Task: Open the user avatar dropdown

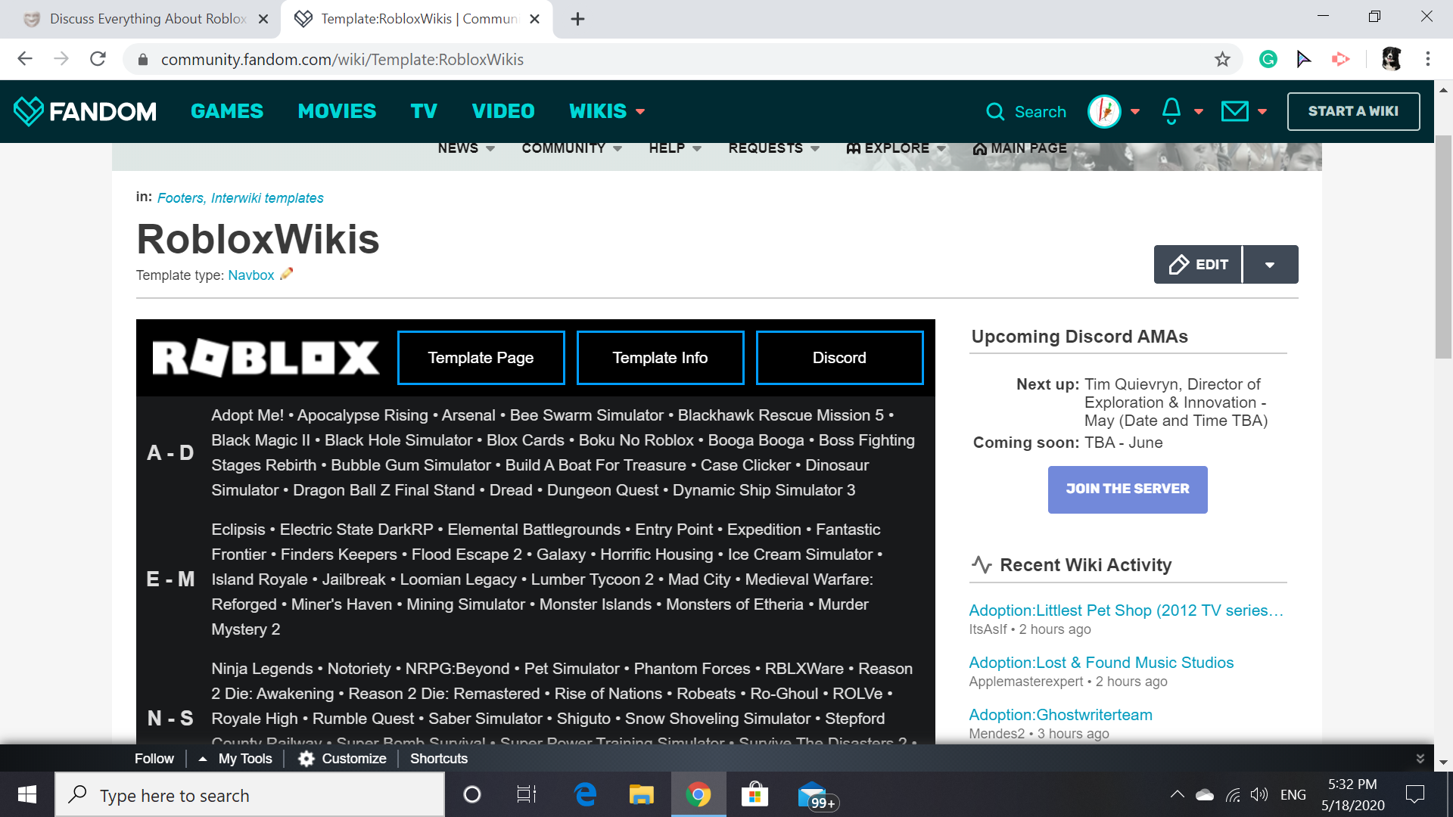Action: [x=1113, y=111]
